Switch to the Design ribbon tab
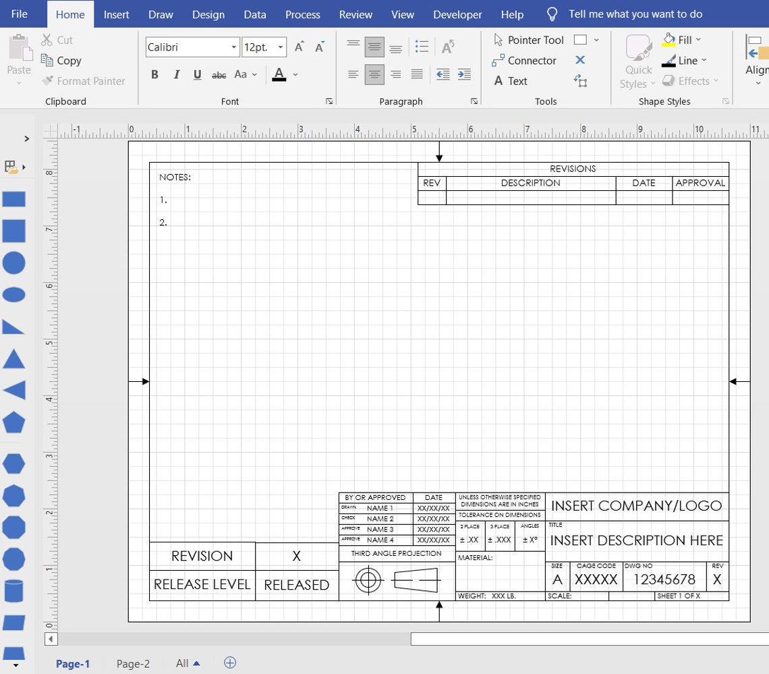The width and height of the screenshot is (769, 674). [208, 14]
